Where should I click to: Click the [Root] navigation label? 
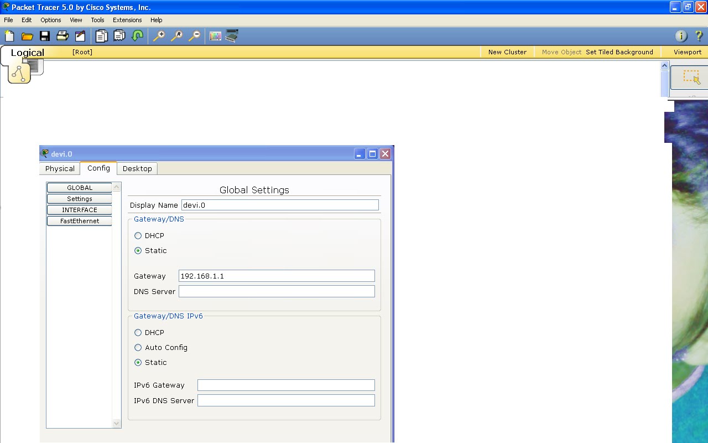click(82, 52)
